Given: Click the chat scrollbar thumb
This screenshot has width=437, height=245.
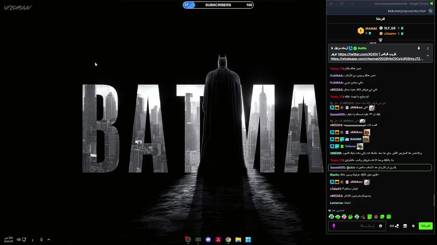Looking at the screenshot, I should click(435, 200).
